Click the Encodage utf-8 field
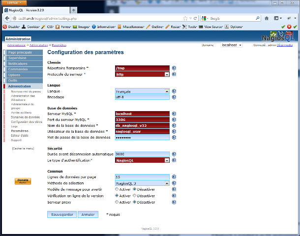The height and width of the screenshot is (236, 300). coord(142,97)
